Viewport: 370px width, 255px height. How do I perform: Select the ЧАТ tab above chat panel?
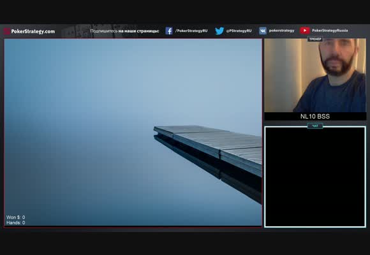[x=315, y=126]
